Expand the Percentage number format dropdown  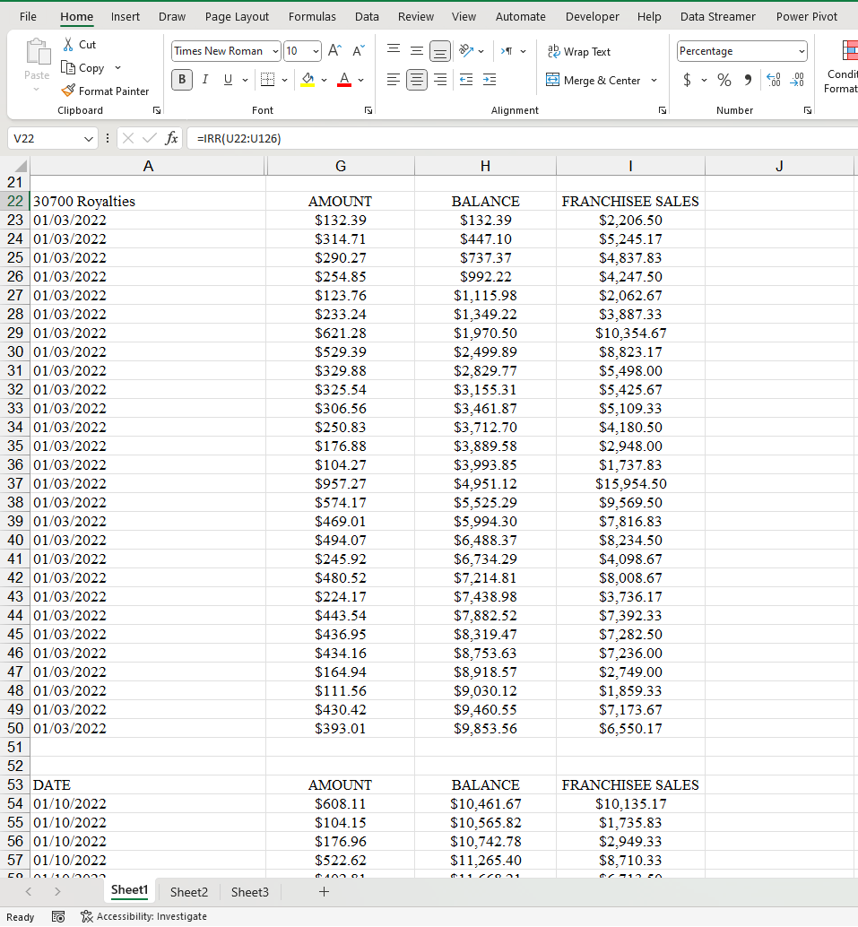[801, 51]
